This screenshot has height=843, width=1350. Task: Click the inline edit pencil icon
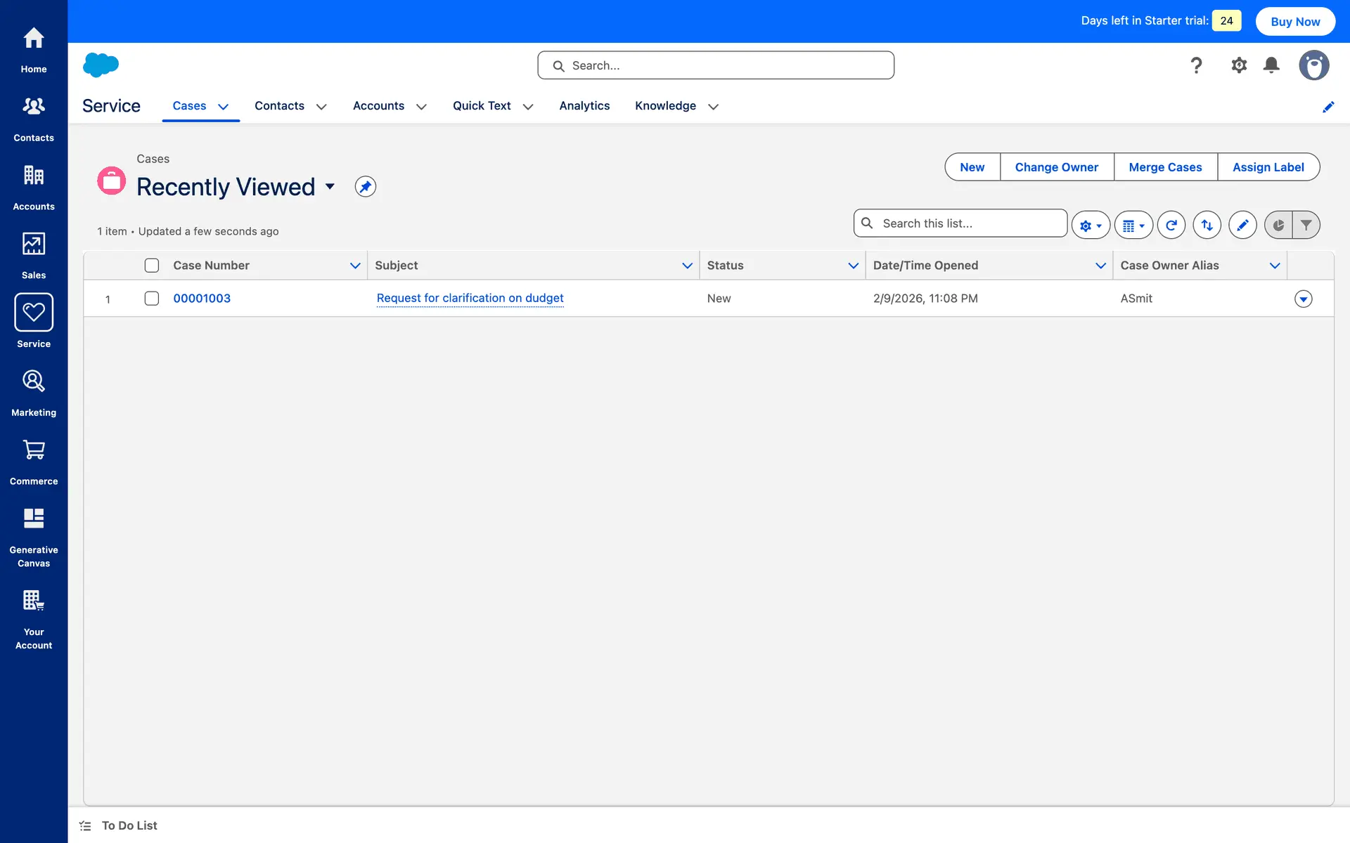(x=1242, y=225)
